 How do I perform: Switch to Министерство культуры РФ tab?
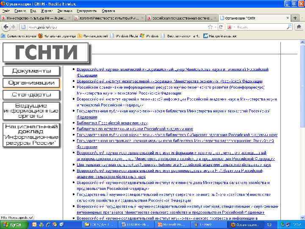[x=36, y=18]
